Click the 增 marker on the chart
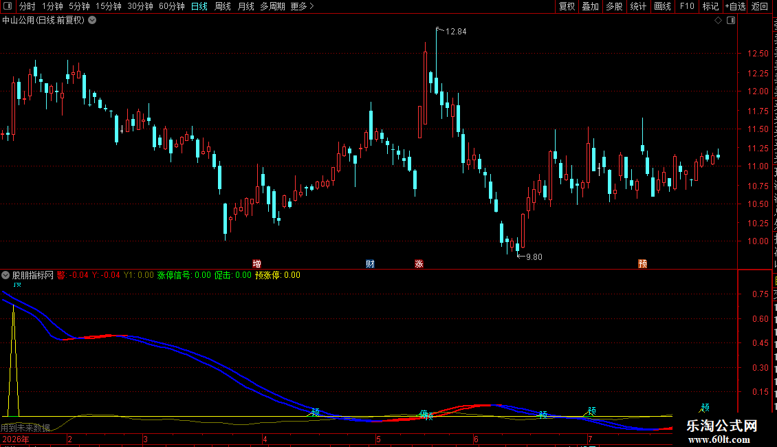The width and height of the screenshot is (777, 447). pyautogui.click(x=256, y=263)
